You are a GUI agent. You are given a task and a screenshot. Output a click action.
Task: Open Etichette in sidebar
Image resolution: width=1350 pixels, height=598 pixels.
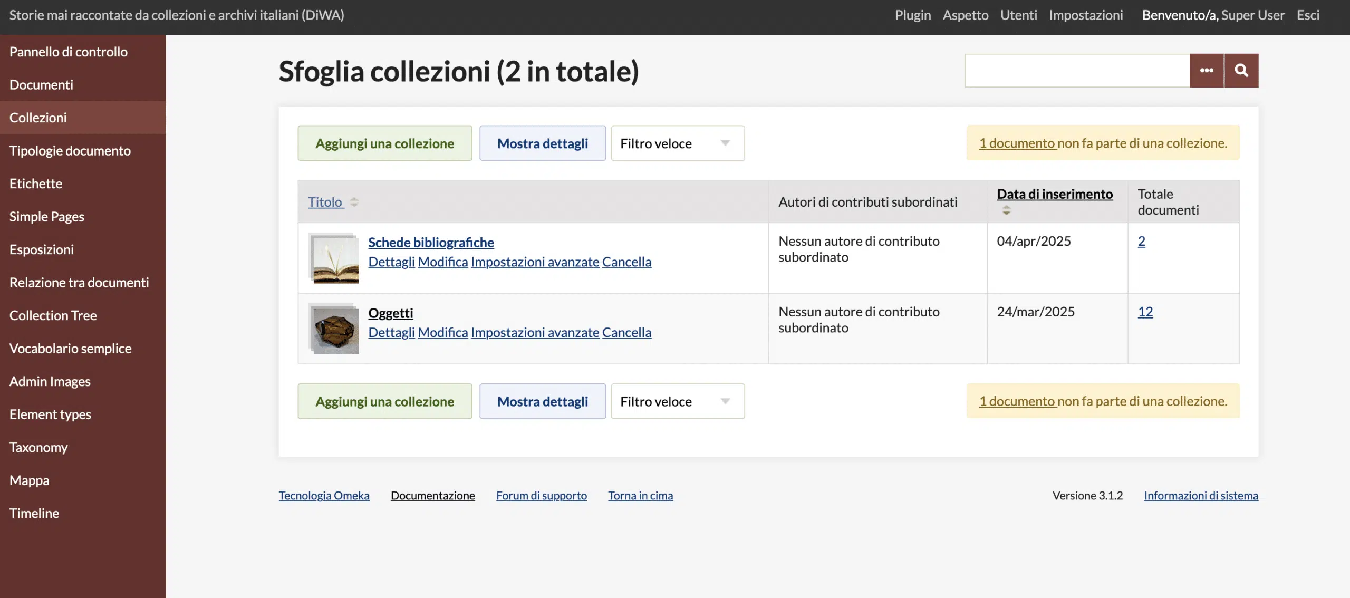(83, 184)
